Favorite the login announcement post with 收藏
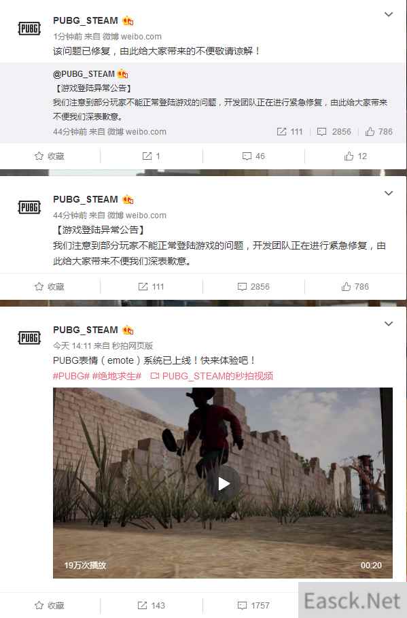 click(x=50, y=286)
